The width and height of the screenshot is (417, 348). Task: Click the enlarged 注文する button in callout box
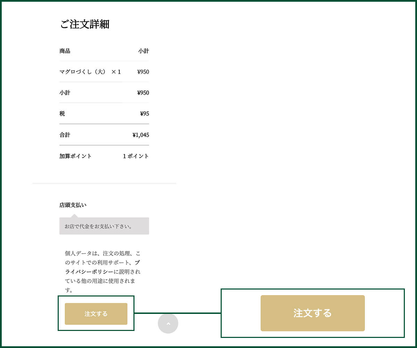coord(312,313)
